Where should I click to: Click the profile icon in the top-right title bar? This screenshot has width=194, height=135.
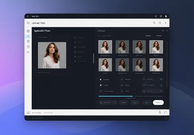point(166,16)
